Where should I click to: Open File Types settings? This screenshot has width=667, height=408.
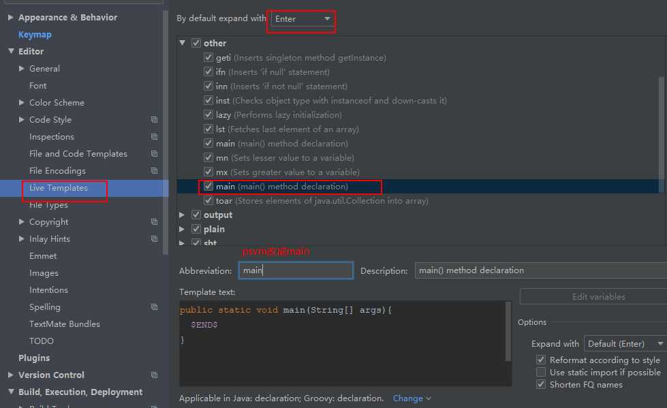click(x=48, y=205)
